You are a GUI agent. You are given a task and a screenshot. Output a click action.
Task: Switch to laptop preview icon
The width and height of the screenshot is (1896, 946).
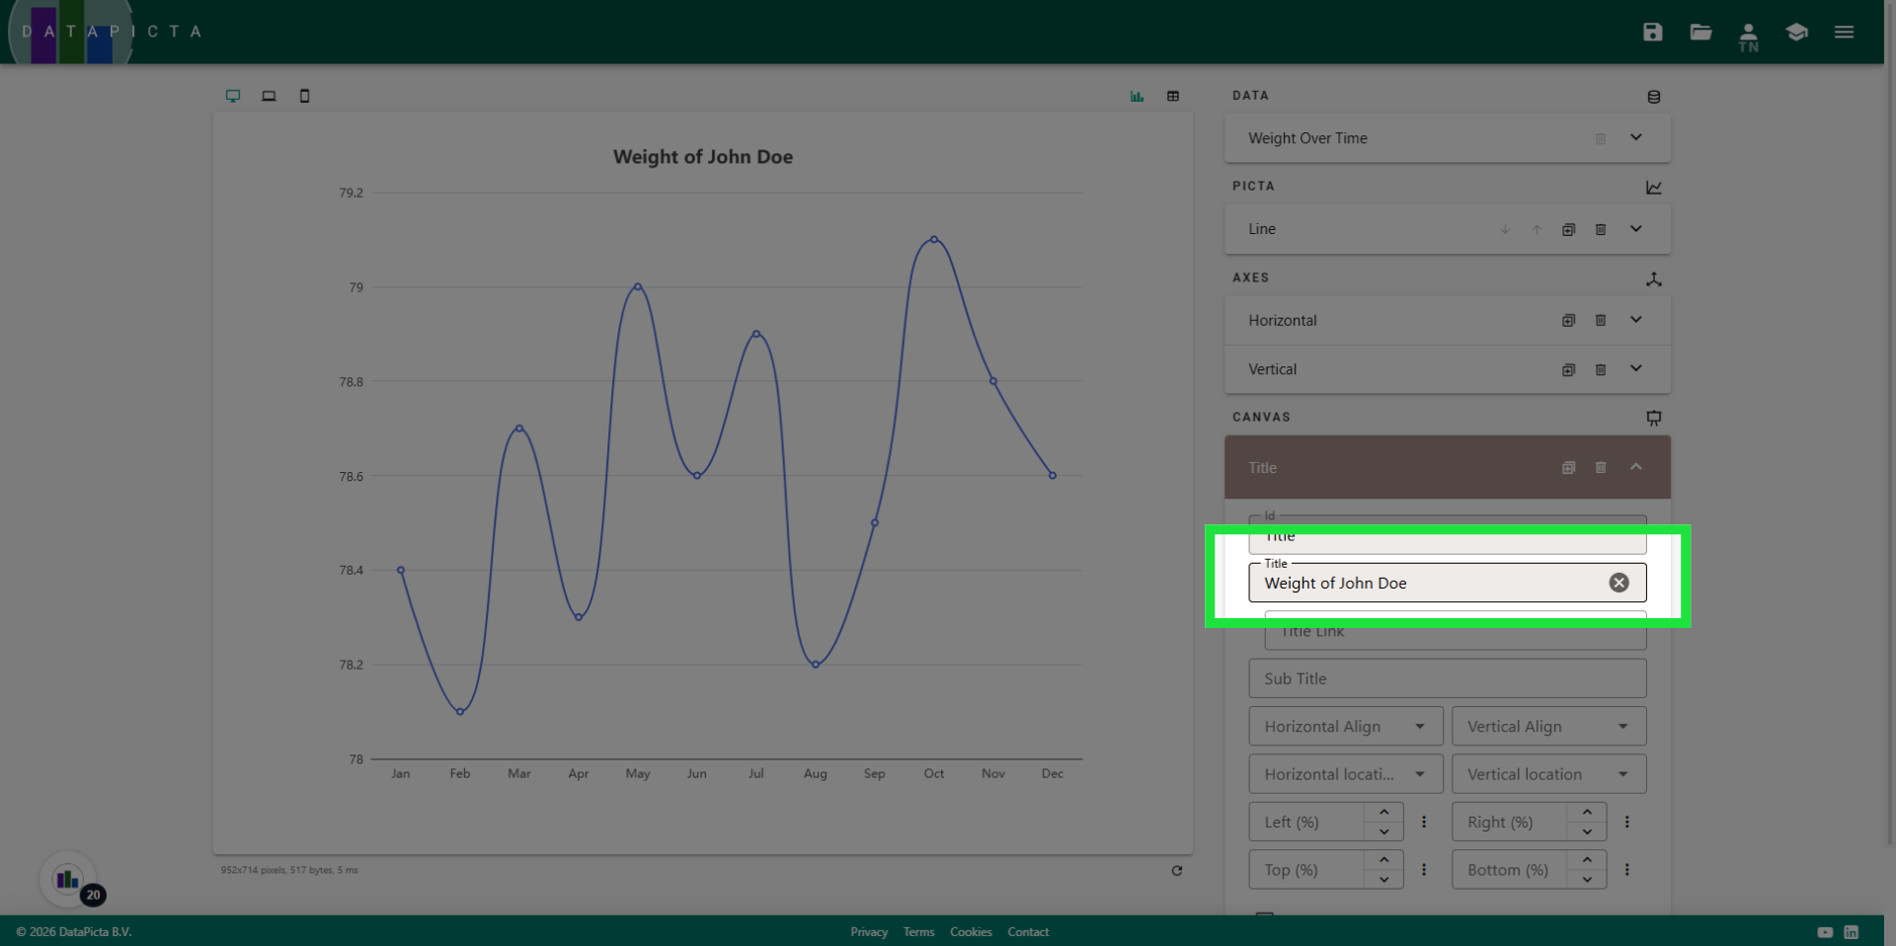pos(269,96)
